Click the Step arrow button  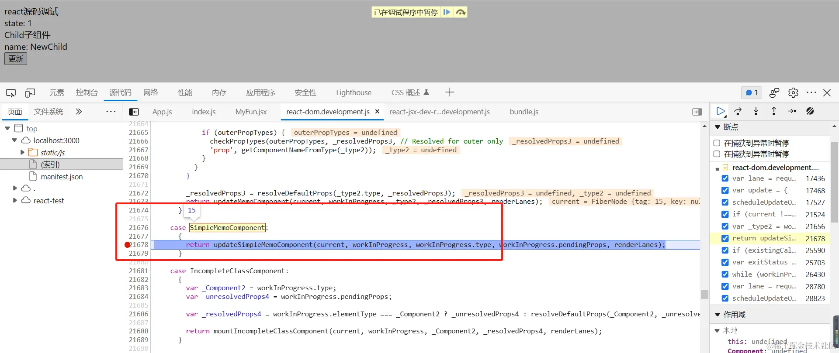pyautogui.click(x=792, y=111)
